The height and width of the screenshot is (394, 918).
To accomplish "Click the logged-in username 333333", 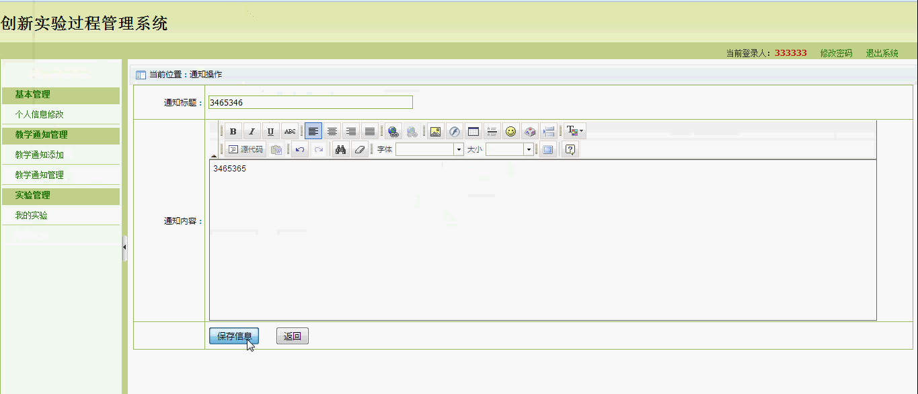I will (790, 53).
